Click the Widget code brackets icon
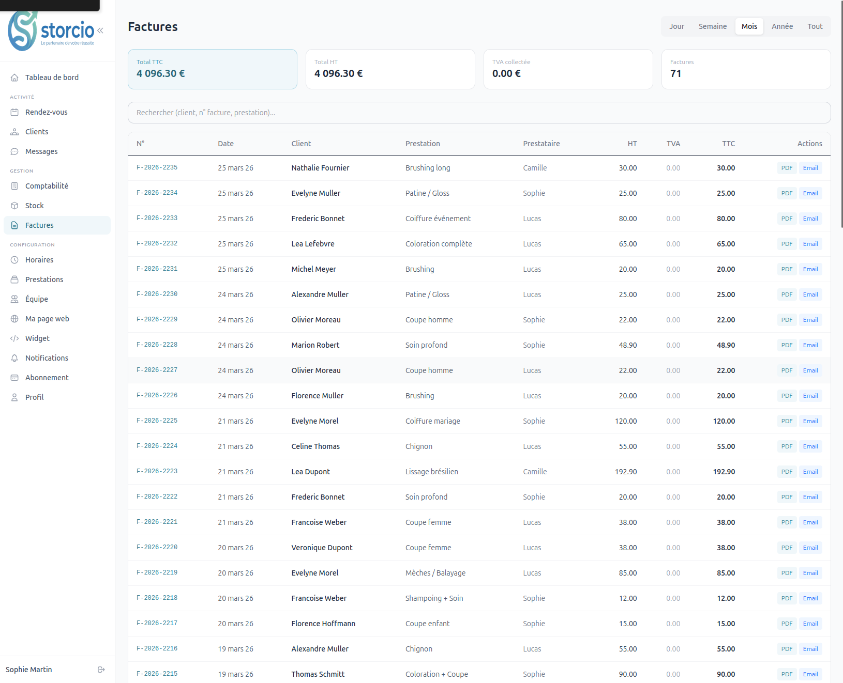 (14, 338)
